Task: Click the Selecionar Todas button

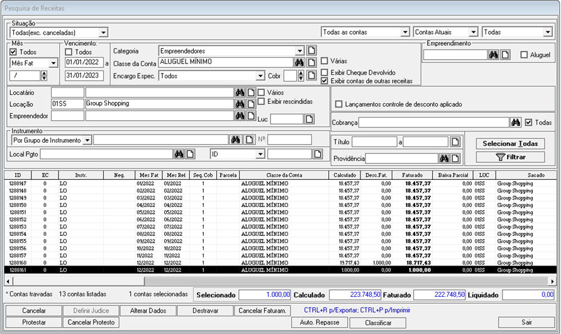Action: pos(510,143)
